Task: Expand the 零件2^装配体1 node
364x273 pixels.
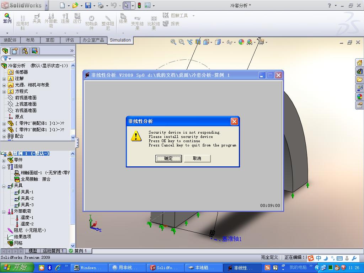Action: [x=4, y=123]
